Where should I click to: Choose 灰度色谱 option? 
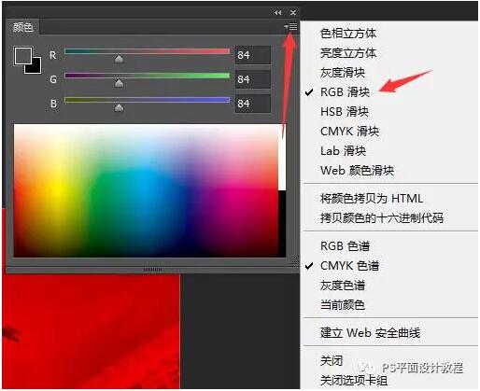point(343,286)
